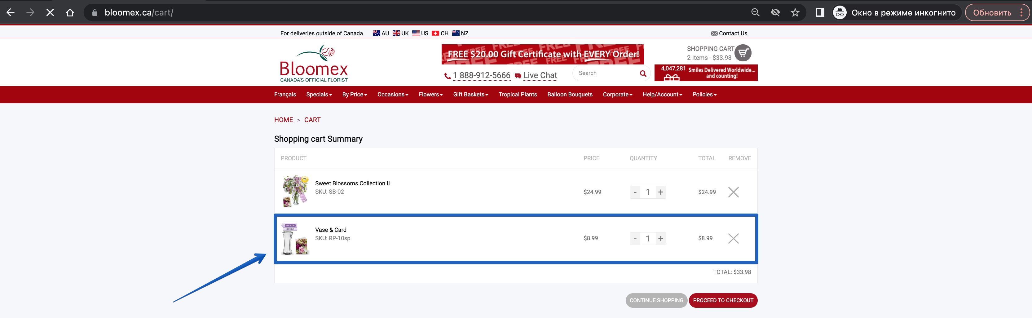Click the Bloomex logo
Image resolution: width=1032 pixels, height=318 pixels.
(x=314, y=63)
